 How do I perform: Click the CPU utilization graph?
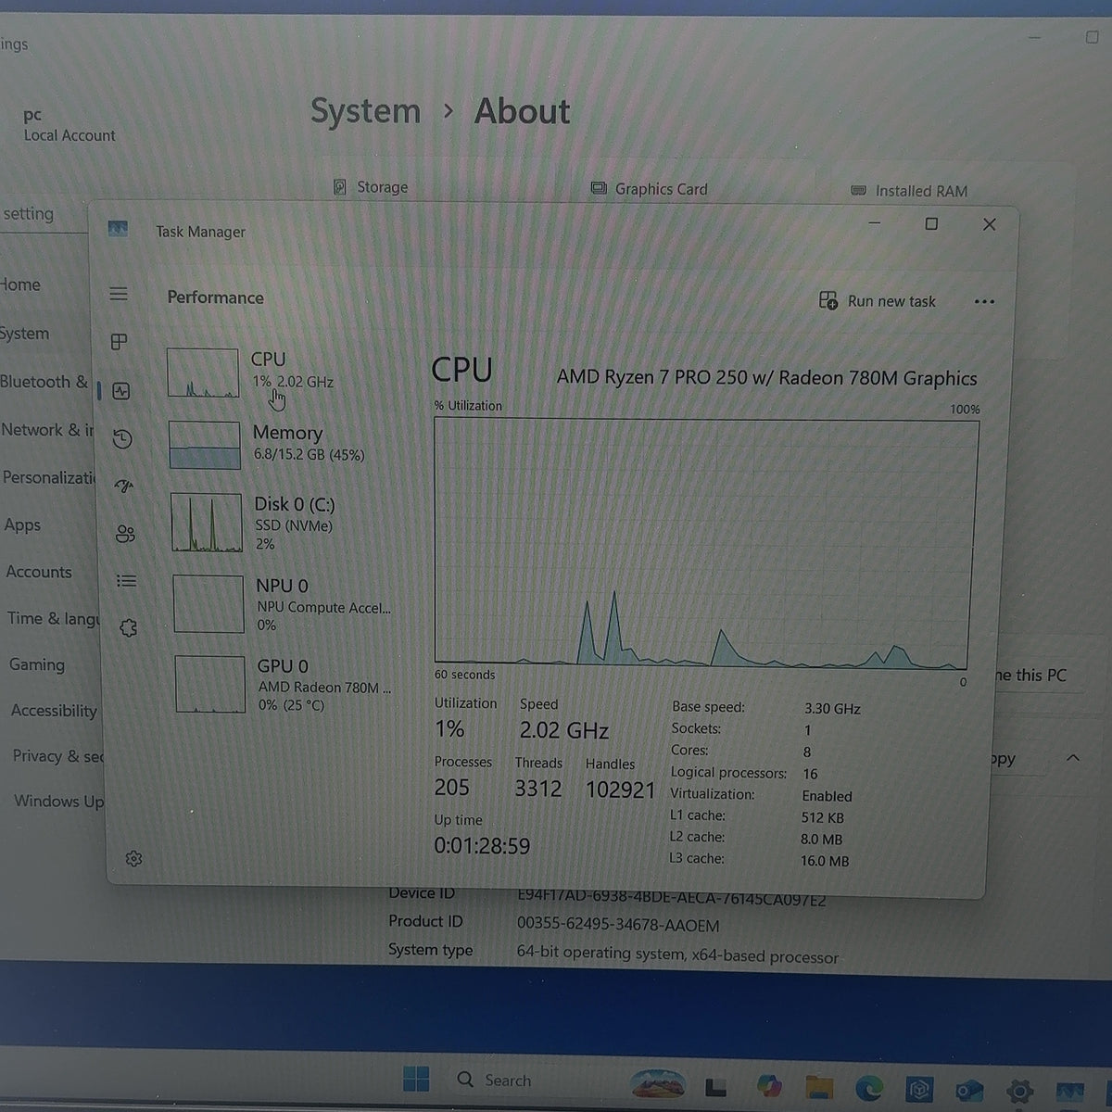[704, 543]
